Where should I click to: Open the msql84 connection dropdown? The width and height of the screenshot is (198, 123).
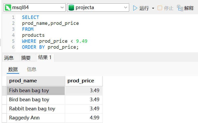point(62,8)
